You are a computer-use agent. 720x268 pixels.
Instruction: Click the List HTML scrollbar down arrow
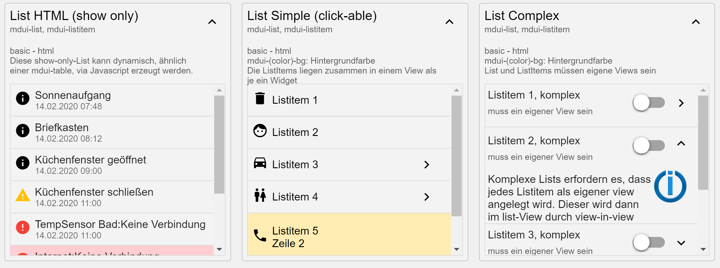219,249
